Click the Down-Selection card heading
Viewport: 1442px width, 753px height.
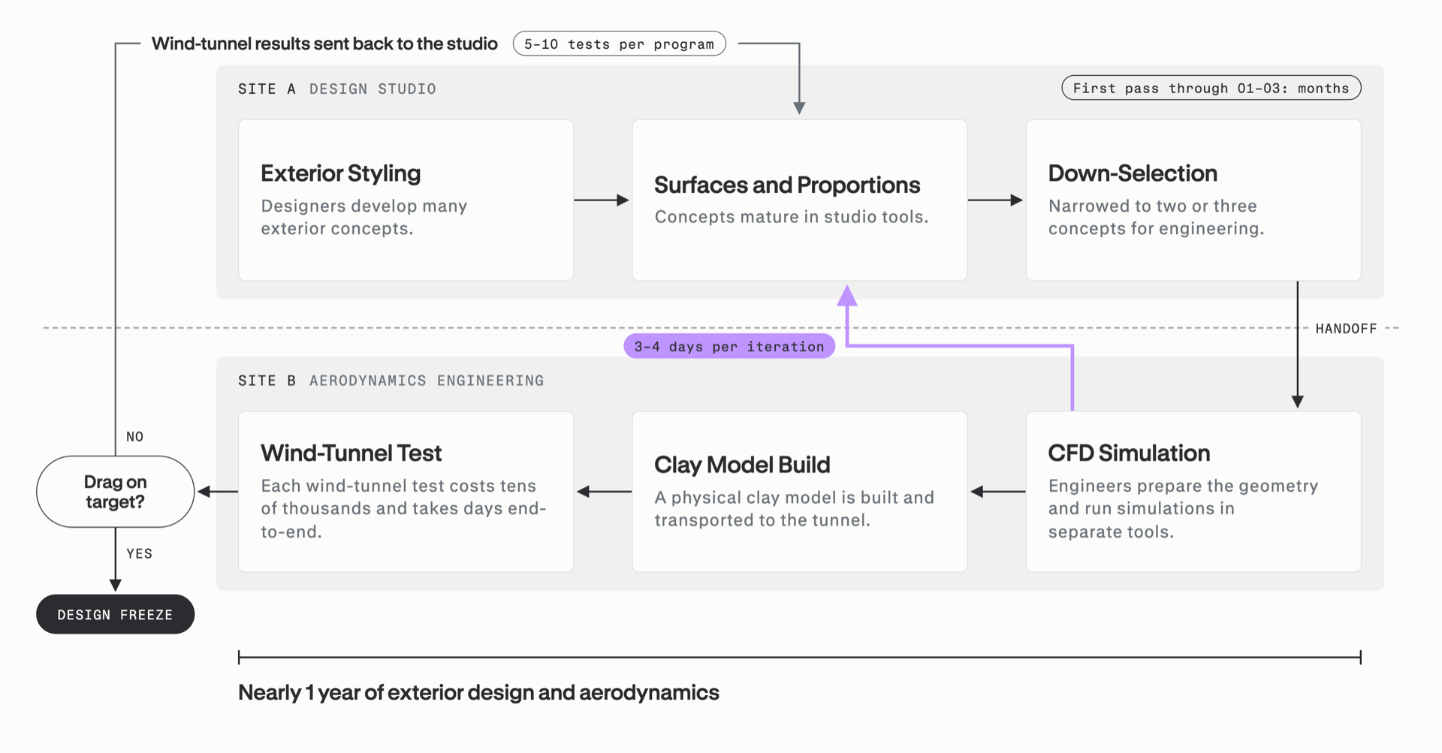tap(1133, 173)
